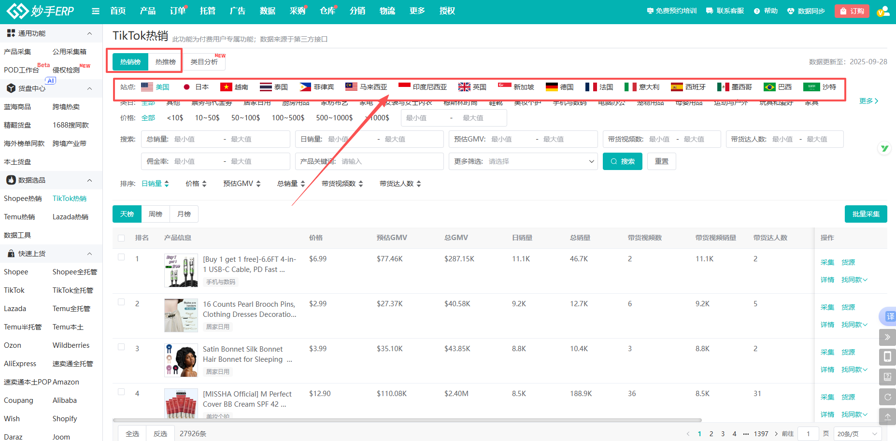This screenshot has height=441, width=896.
Task: Open the user avatar icon in header
Action: [x=883, y=11]
